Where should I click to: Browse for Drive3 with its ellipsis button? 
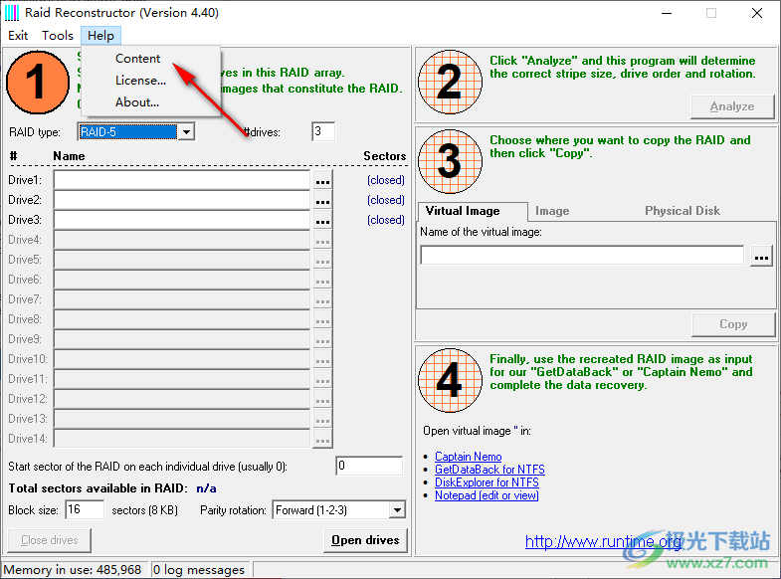coord(322,220)
